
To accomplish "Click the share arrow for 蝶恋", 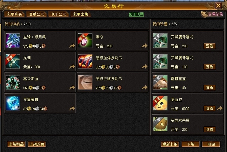I will tap(145, 46).
